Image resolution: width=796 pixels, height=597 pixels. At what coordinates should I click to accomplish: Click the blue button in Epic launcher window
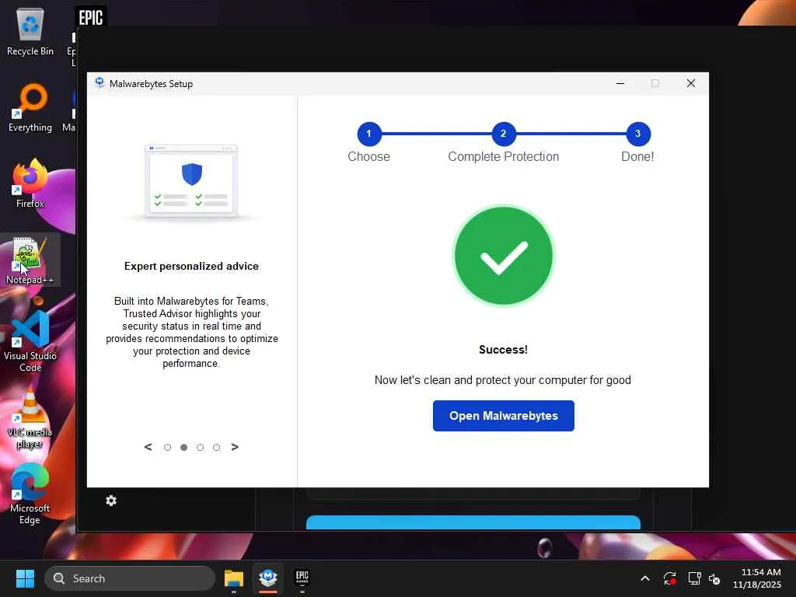[473, 522]
